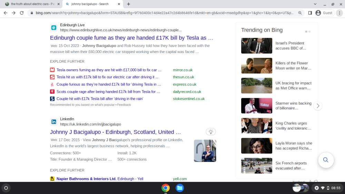Open 'Layla Moran says she has accepted' story
This screenshot has width=345, height=194.
[277, 146]
